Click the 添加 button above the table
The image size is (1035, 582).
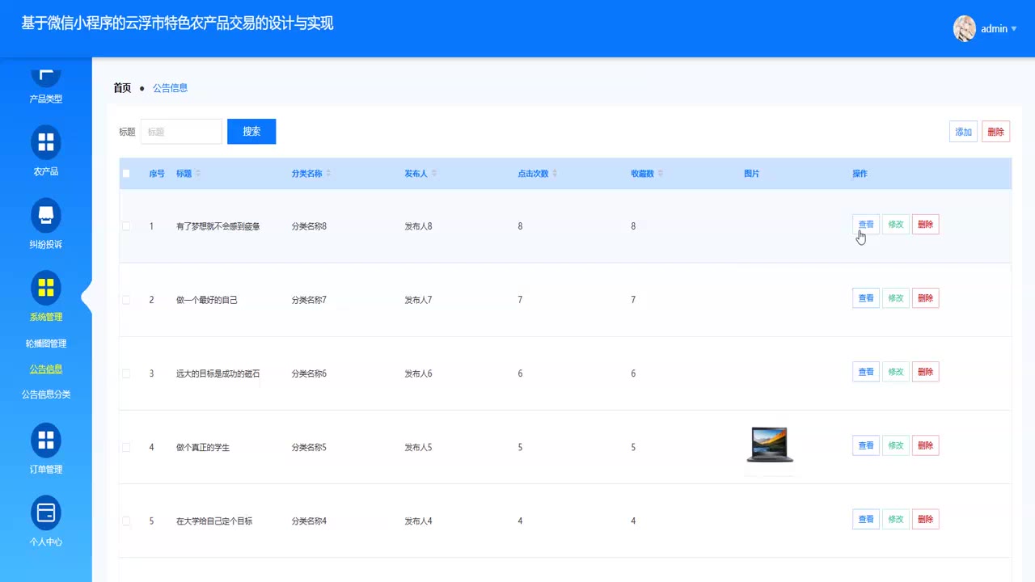coord(963,132)
